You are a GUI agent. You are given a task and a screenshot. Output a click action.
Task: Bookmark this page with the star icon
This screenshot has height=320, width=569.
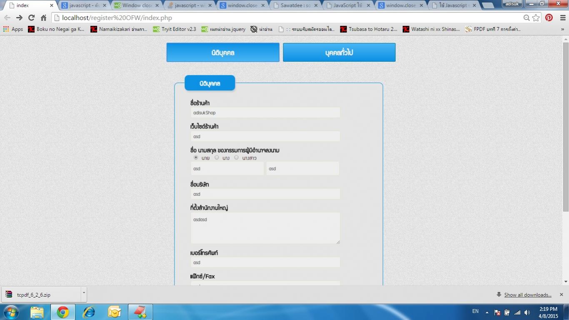tap(536, 18)
